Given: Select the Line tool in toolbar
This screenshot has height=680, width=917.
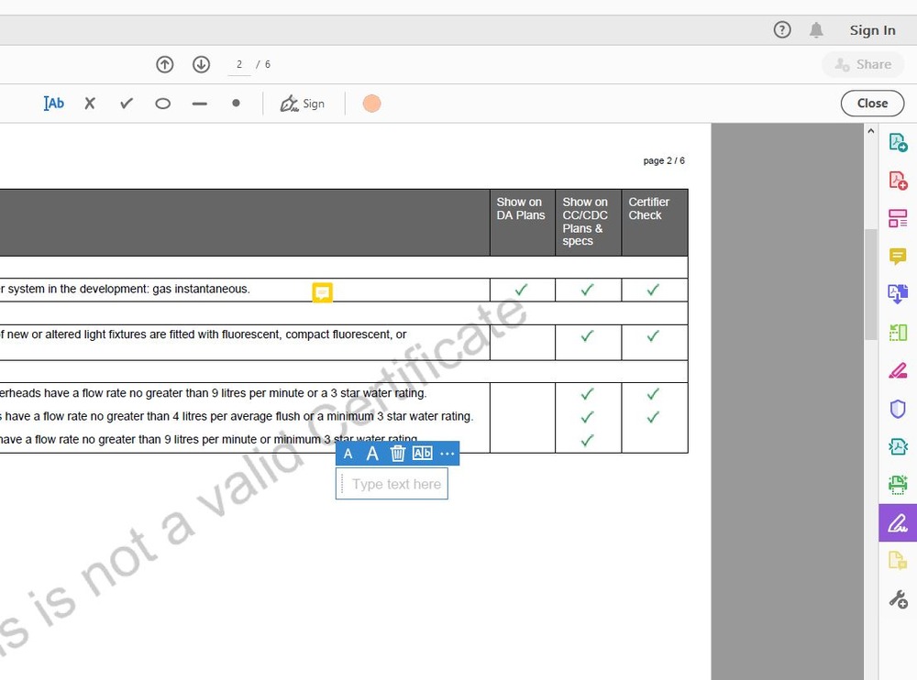Looking at the screenshot, I should tap(199, 104).
